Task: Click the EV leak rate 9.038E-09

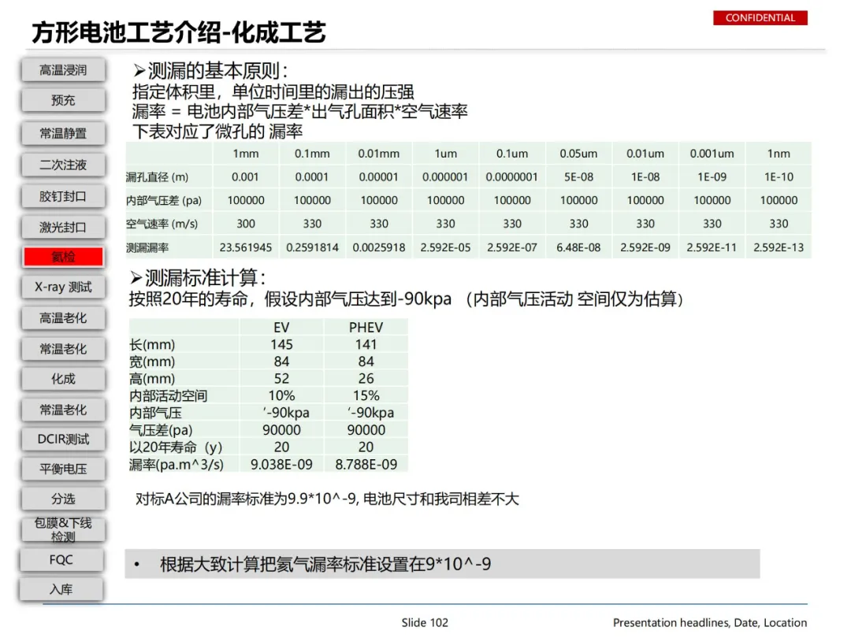Action: click(x=281, y=465)
